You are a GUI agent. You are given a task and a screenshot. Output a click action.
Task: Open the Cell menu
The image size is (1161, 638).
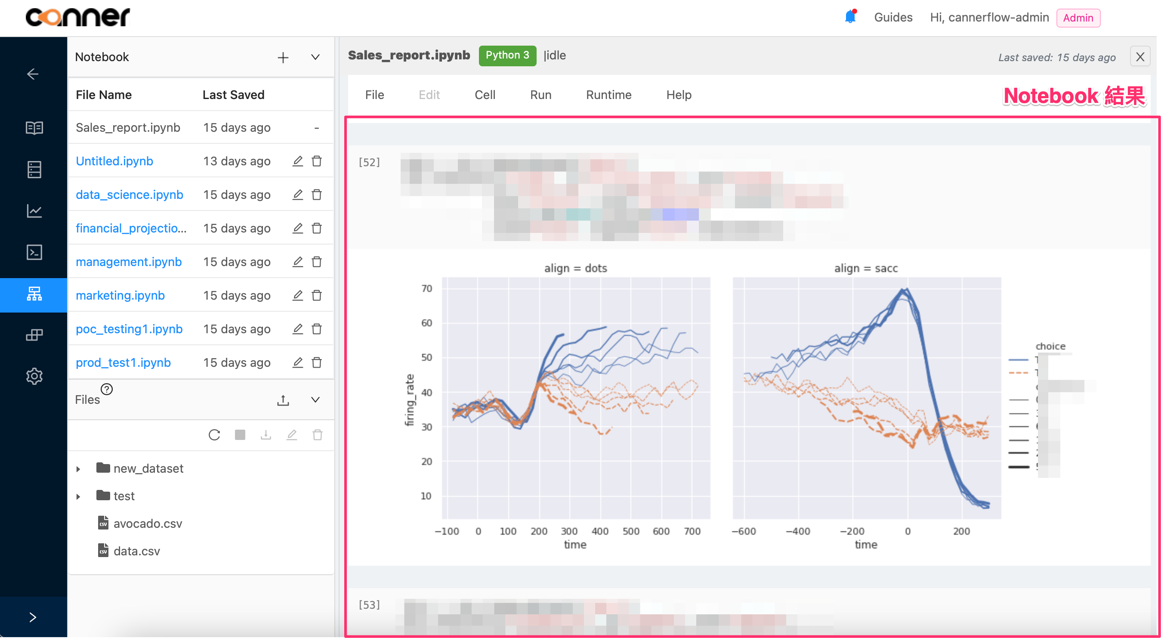(x=485, y=95)
